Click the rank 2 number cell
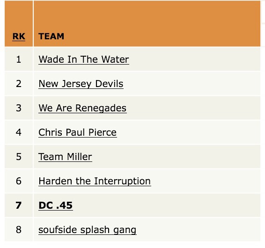 (19, 84)
